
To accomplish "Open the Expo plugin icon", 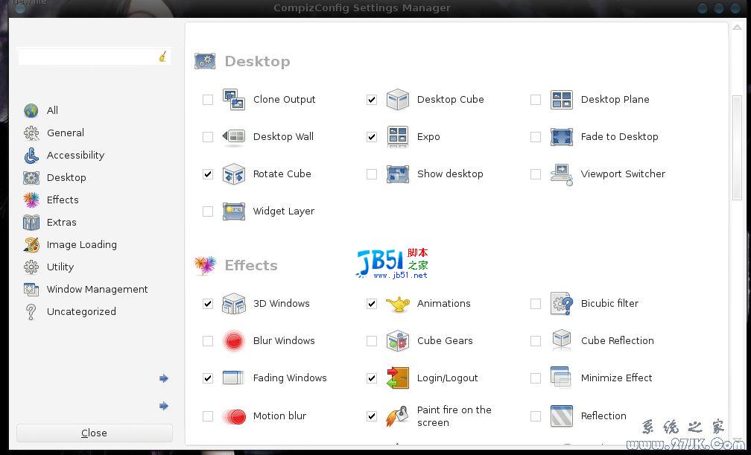I will [398, 136].
